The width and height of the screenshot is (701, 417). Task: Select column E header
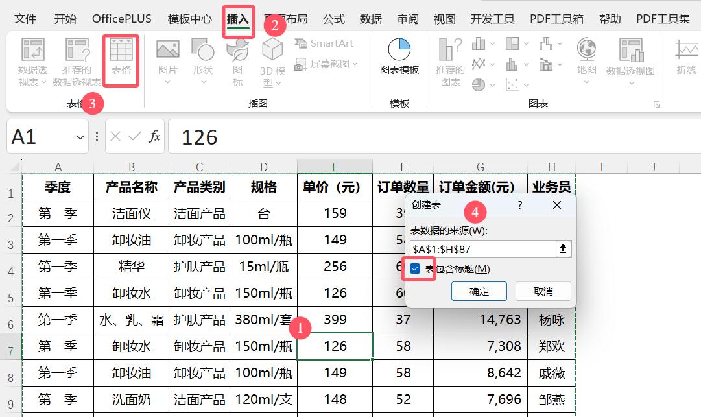click(x=335, y=167)
